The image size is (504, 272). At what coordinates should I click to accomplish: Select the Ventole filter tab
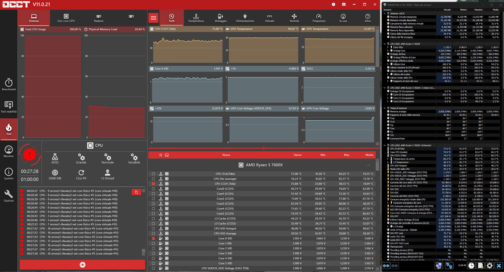click(294, 18)
